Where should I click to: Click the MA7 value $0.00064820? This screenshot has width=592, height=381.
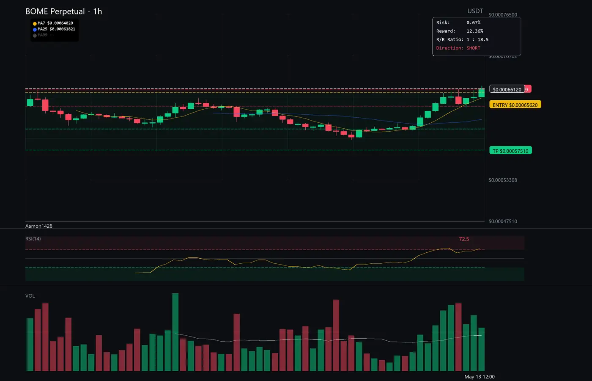coord(60,23)
